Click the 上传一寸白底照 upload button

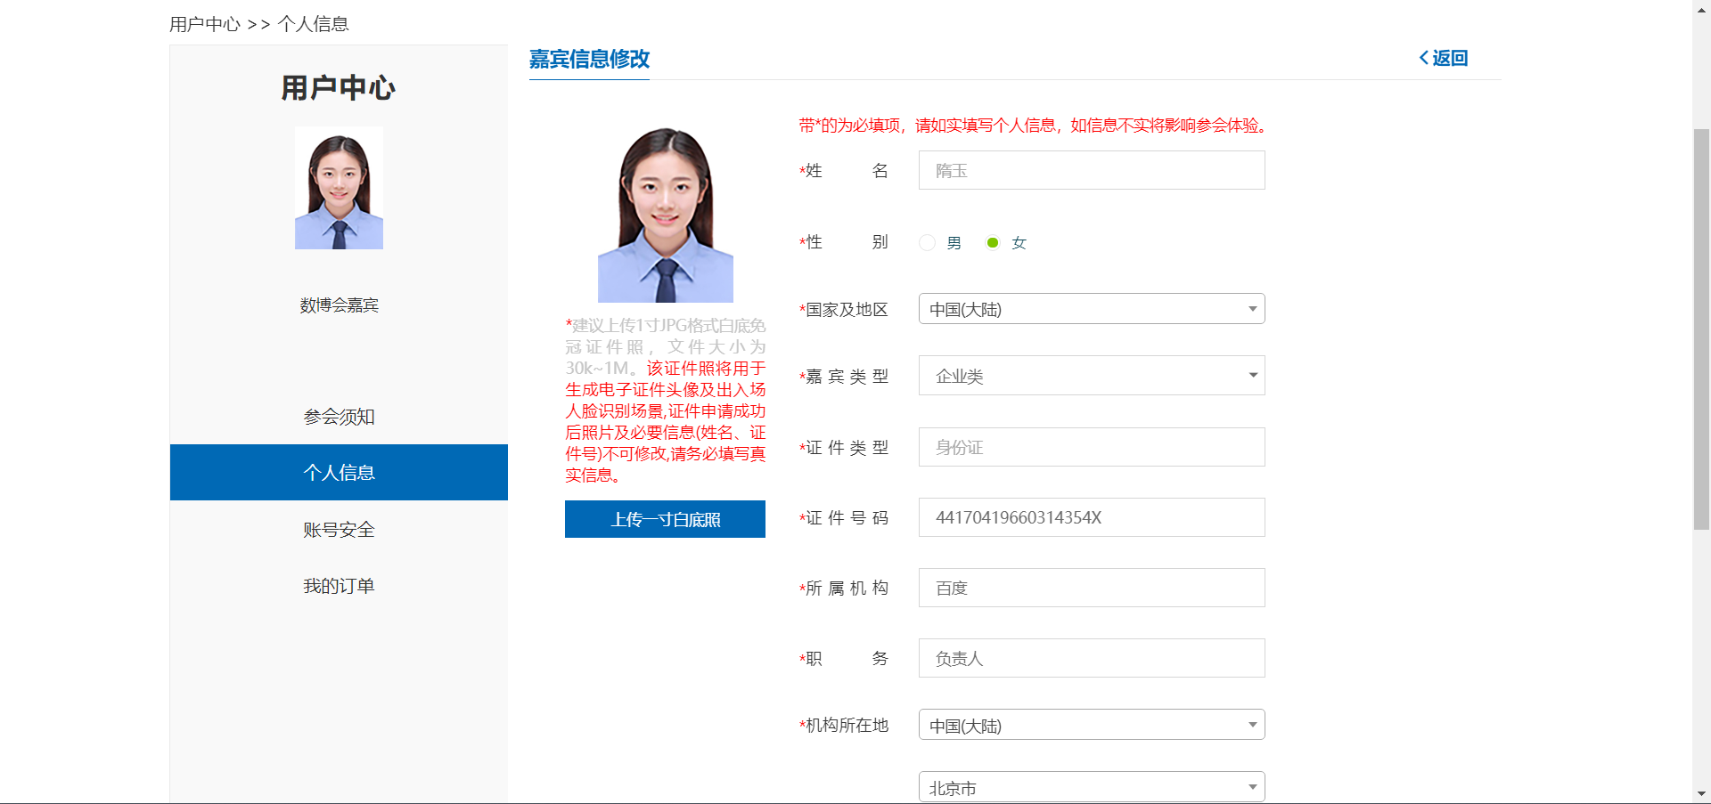pos(665,519)
